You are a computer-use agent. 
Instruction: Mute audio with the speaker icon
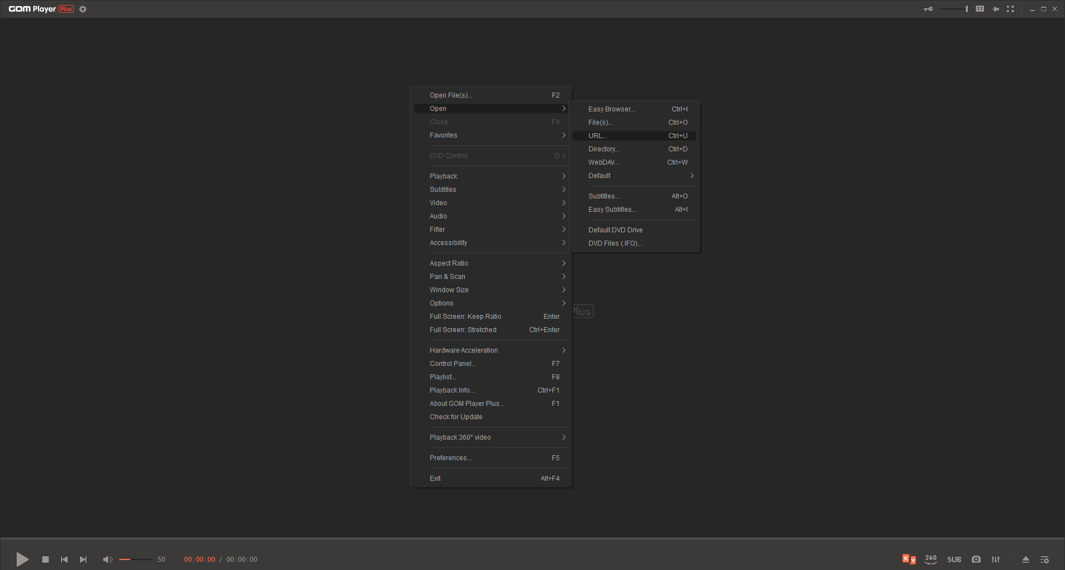pyautogui.click(x=108, y=559)
